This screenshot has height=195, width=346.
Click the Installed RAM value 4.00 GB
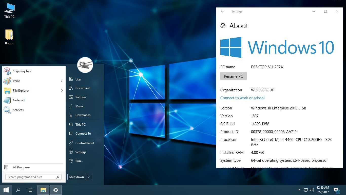point(257,153)
